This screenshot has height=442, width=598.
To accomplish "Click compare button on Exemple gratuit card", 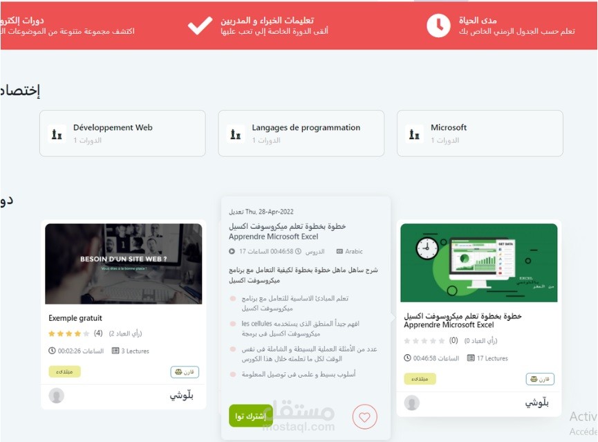I will point(185,371).
